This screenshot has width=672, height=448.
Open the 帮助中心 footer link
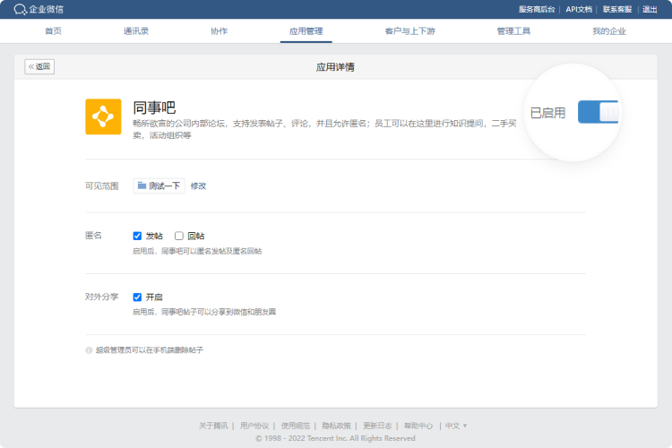coord(418,426)
